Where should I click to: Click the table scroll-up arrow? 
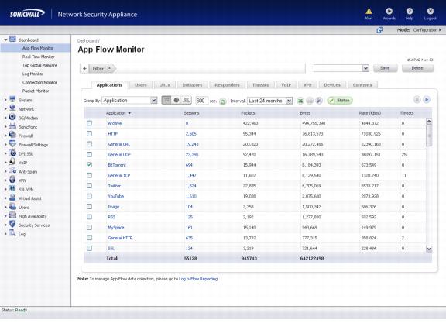(429, 122)
